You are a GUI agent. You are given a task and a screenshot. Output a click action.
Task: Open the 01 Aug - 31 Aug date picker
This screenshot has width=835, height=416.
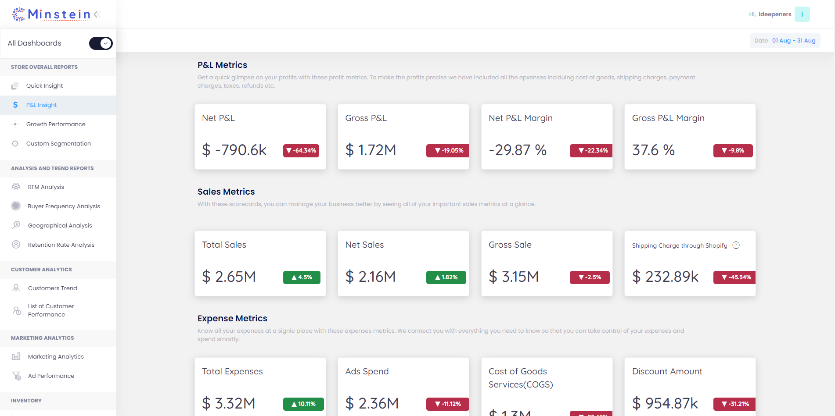pos(793,40)
